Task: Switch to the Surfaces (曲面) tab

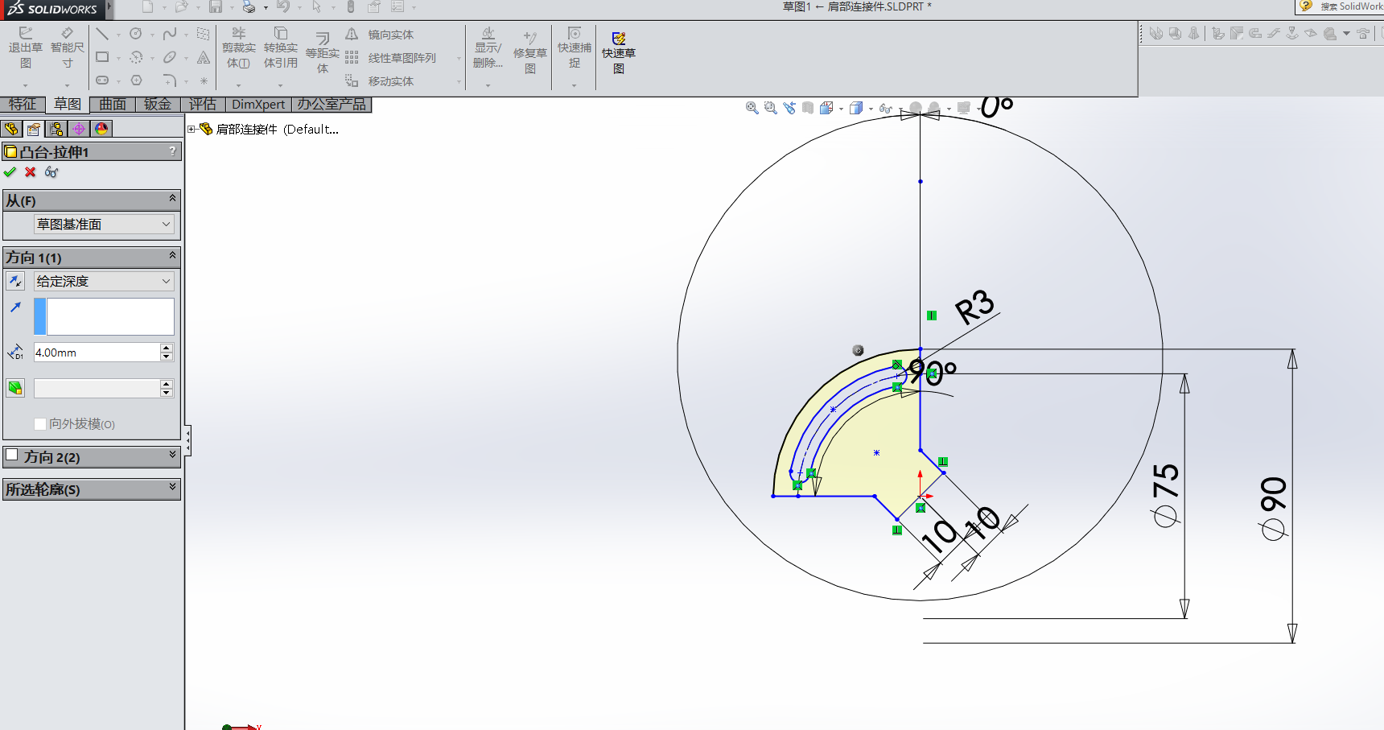Action: 113,104
